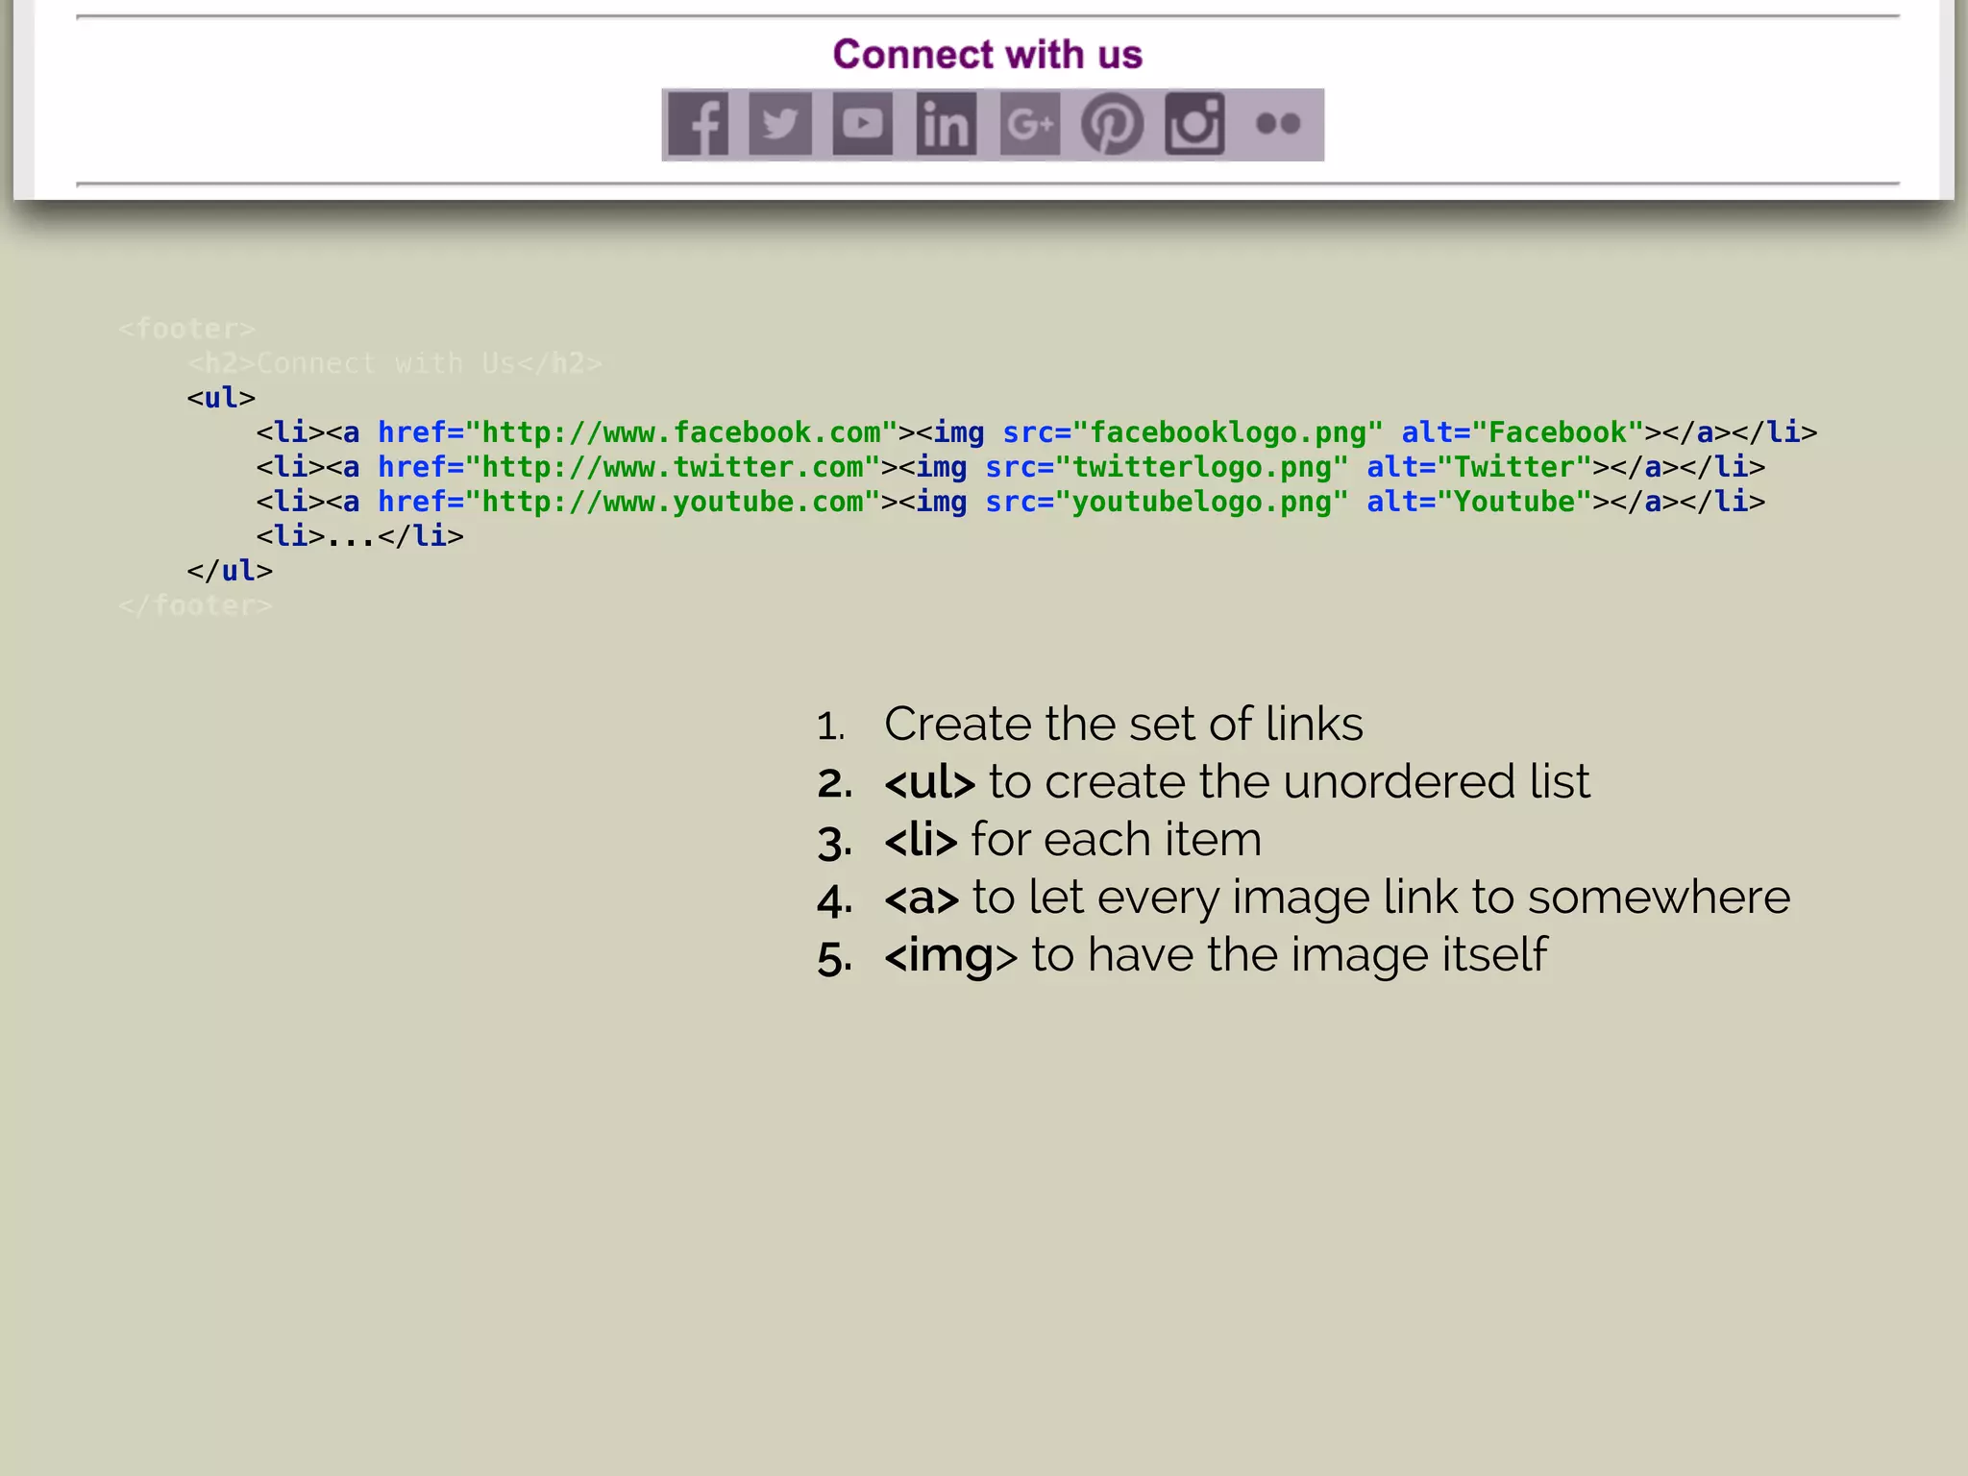Click the twitter.com URL in code
1968x1476 pixels.
click(672, 467)
